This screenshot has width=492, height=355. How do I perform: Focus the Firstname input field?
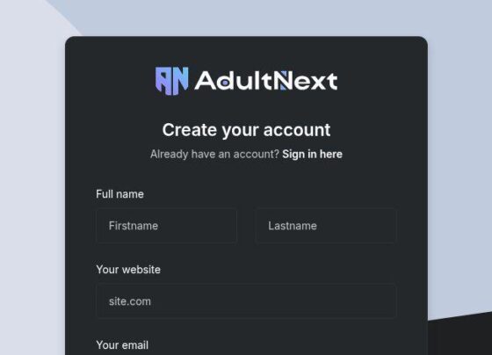166,226
